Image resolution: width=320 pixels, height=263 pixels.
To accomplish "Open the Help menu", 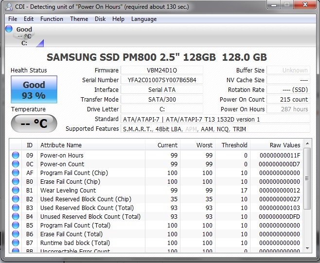I will pos(118,19).
